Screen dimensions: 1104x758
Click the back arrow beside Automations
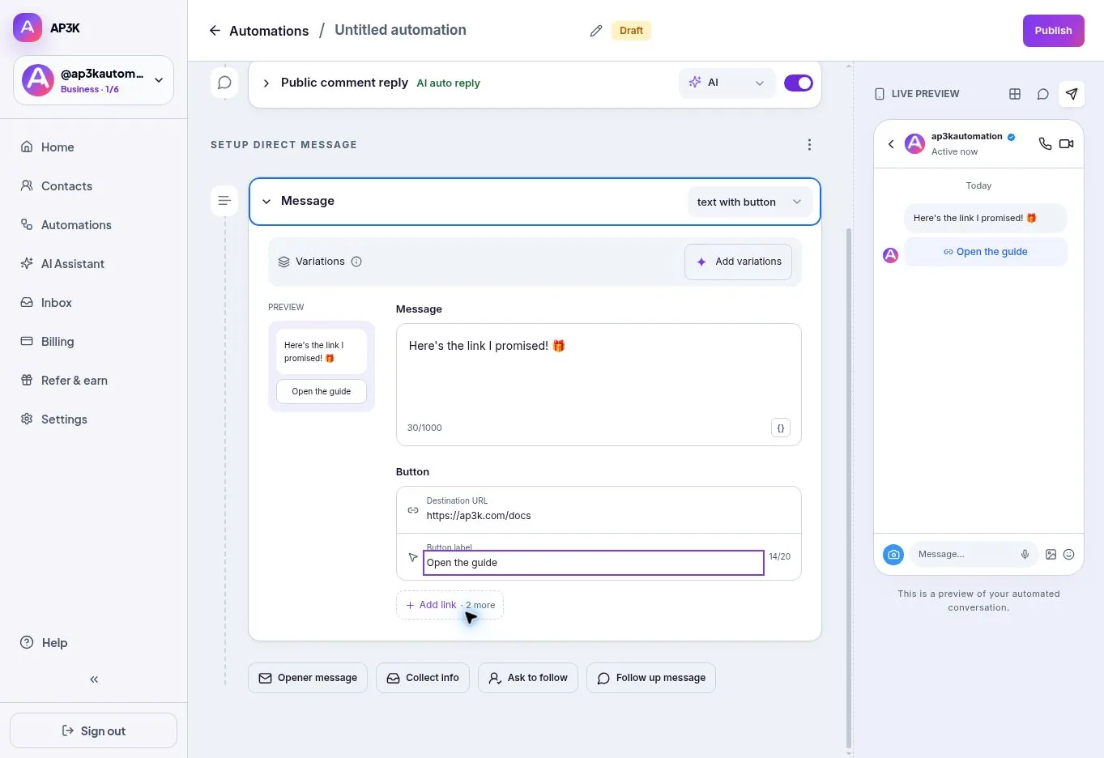pyautogui.click(x=215, y=31)
